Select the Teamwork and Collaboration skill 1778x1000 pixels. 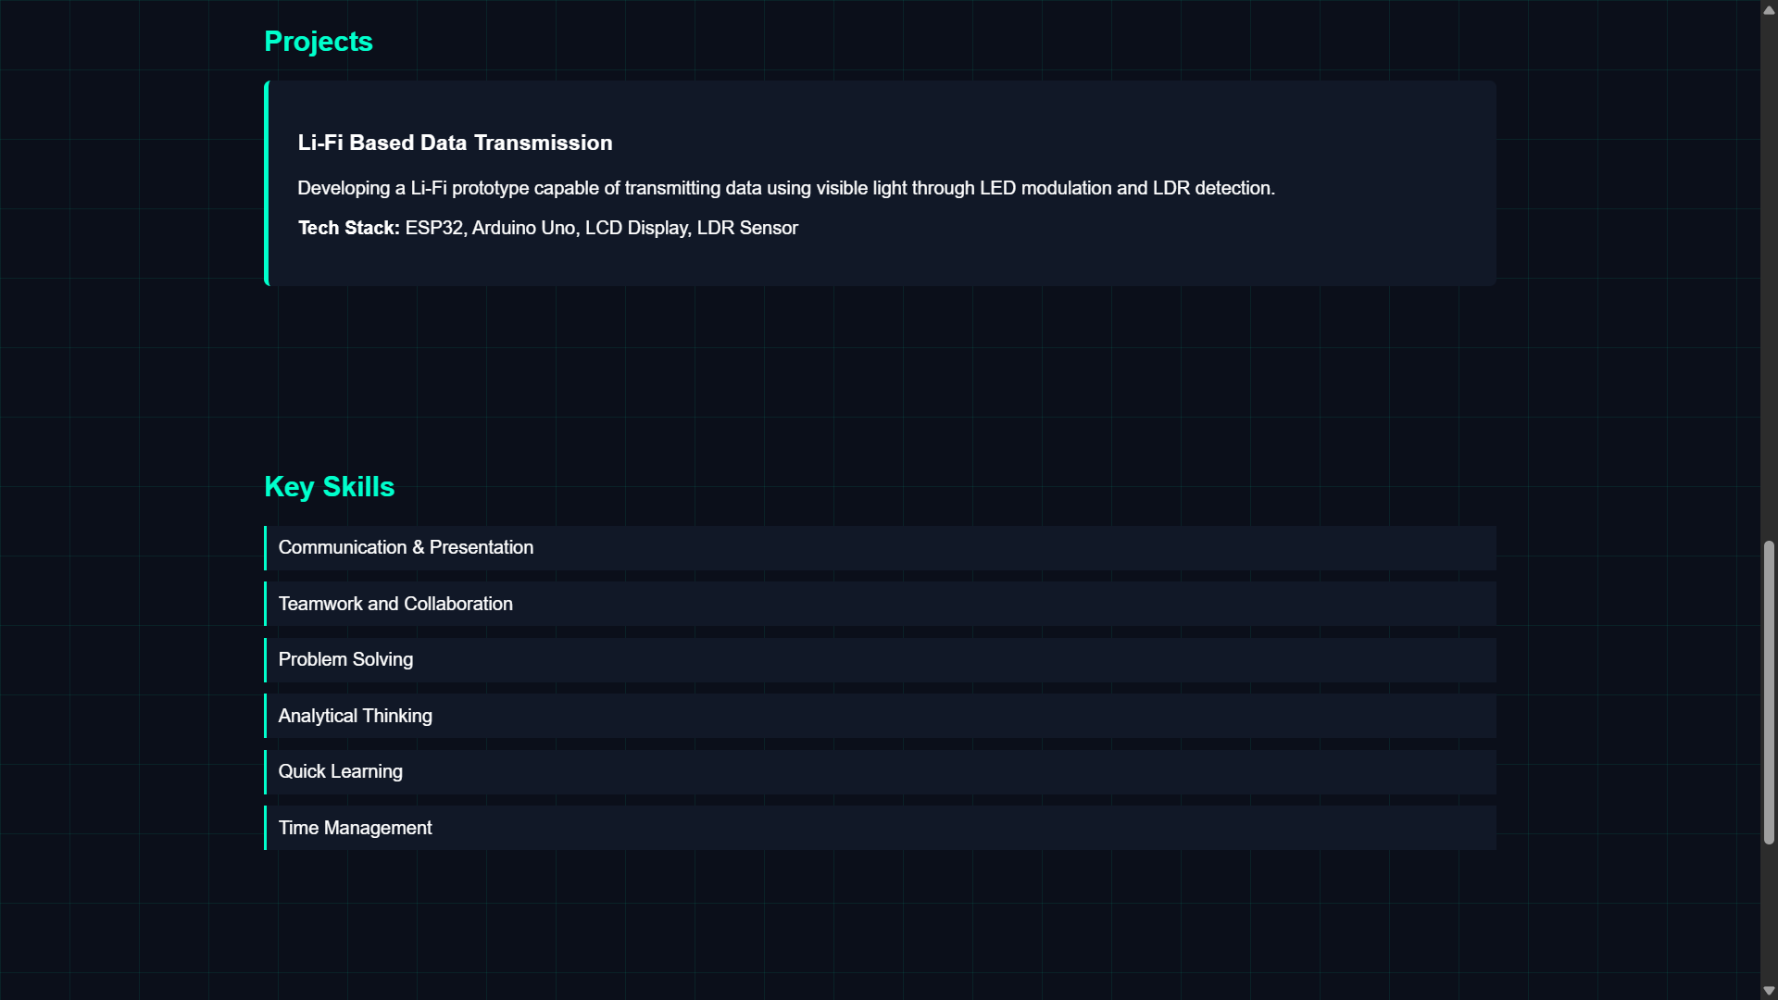[395, 604]
